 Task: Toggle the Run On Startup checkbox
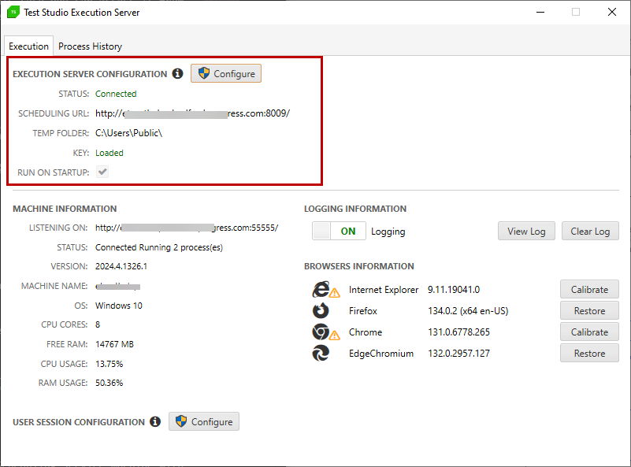102,172
